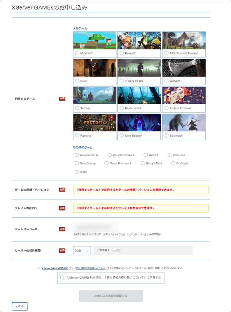Image resolution: width=231 pixels, height=312 pixels.
Task: Select the Minecraft radio button
Action: coord(77,53)
